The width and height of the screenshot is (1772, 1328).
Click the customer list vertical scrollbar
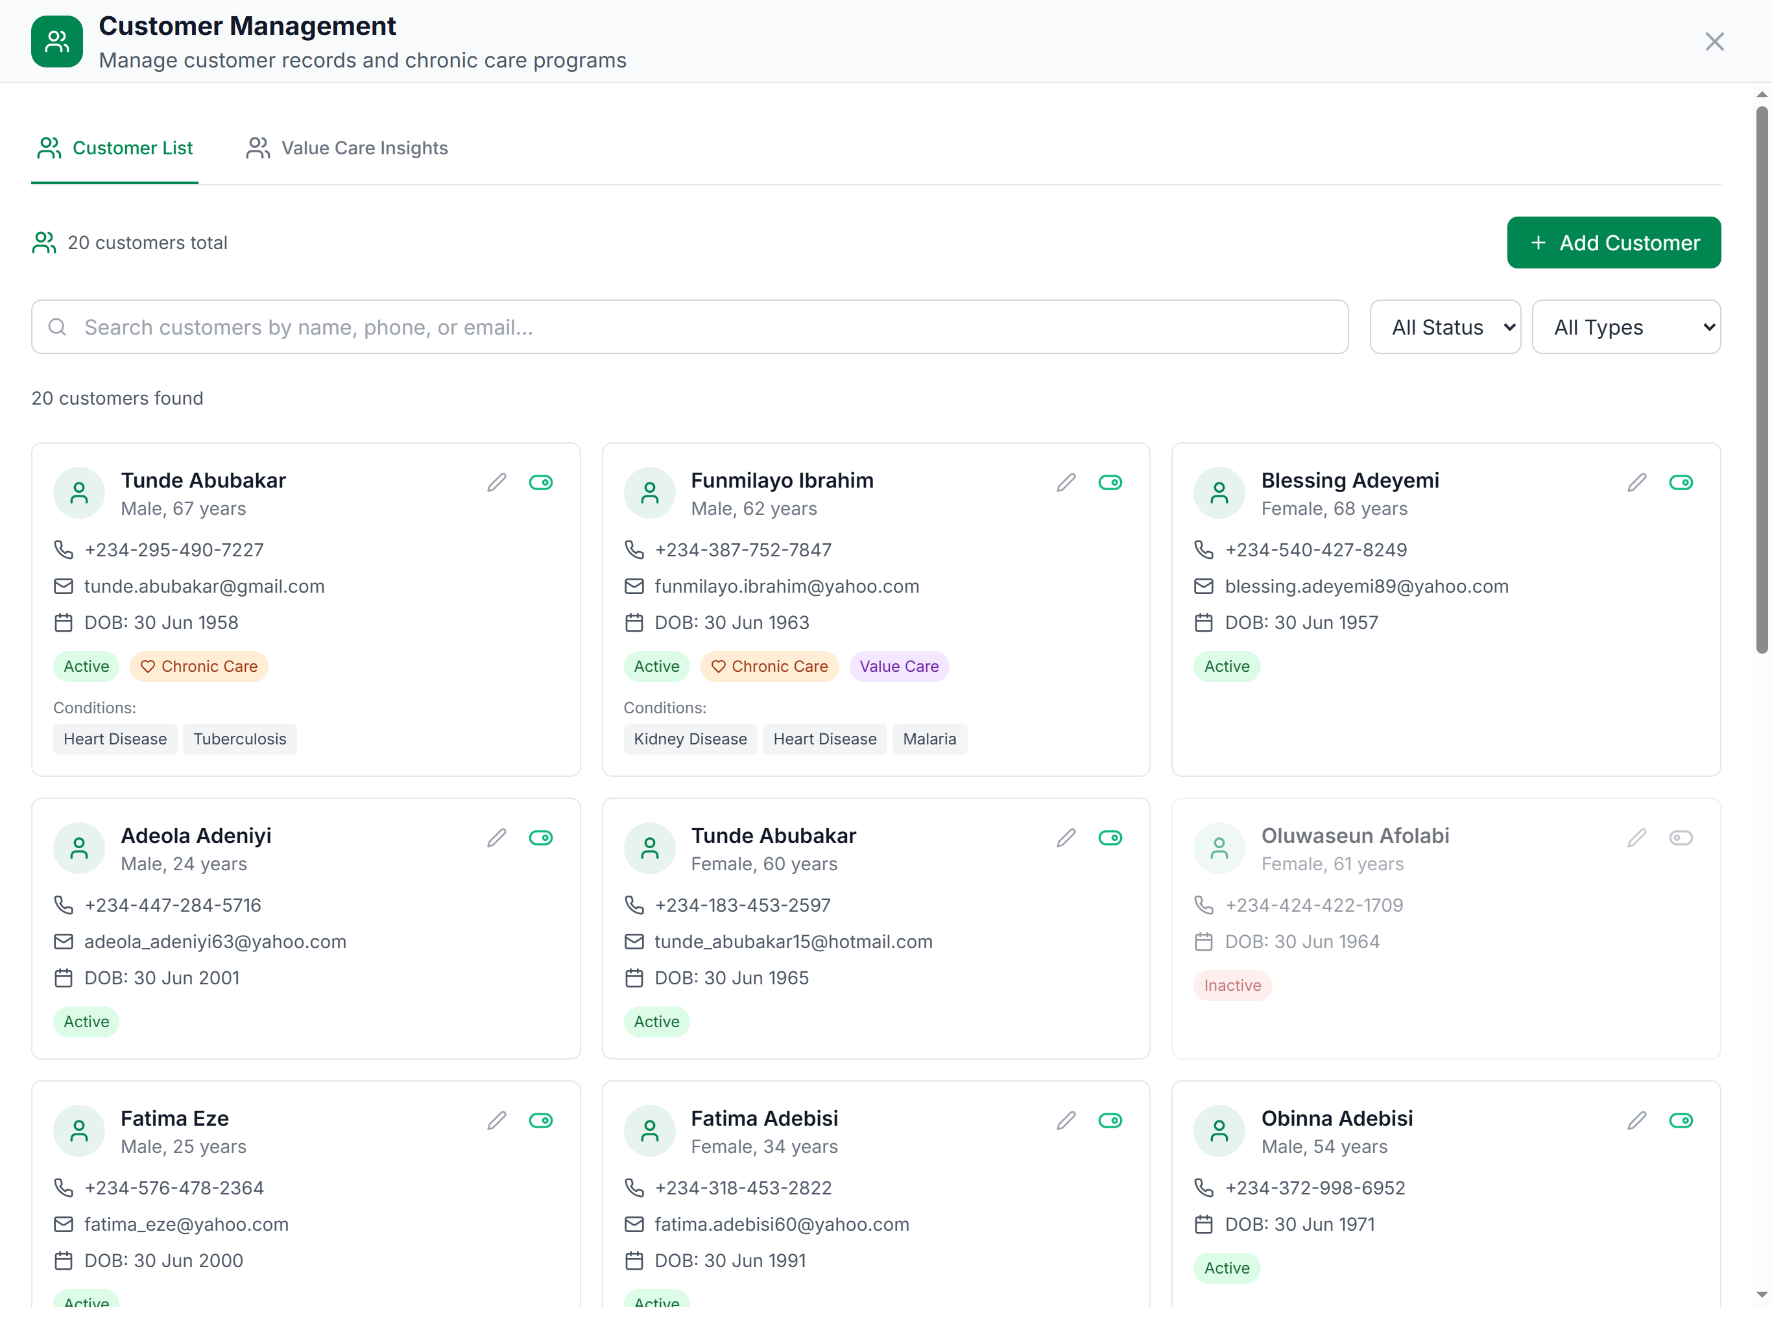coord(1762,381)
